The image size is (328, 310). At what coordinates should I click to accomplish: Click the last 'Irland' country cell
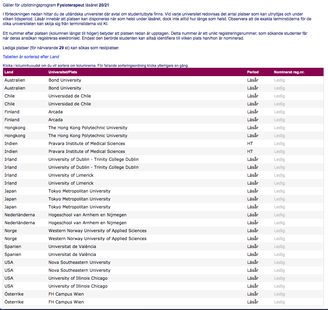tap(10, 183)
